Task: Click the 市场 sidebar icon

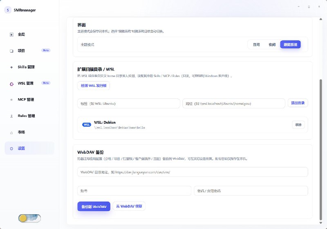Action: [11, 132]
